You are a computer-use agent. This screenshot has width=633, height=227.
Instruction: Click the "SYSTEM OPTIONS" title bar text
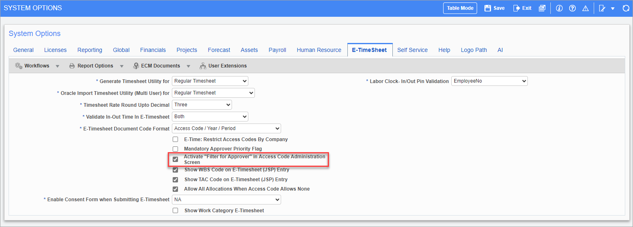(x=33, y=8)
